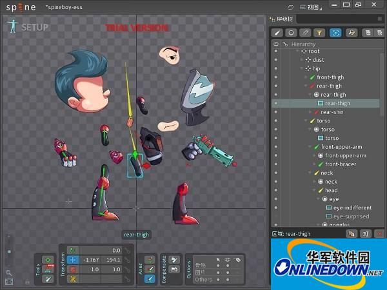Select the Weights tool in Tools
The width and height of the screenshot is (387, 290).
click(x=48, y=269)
